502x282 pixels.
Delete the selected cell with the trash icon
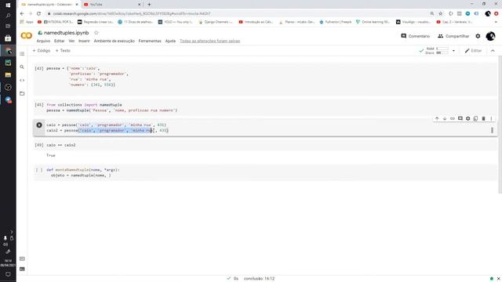click(483, 118)
